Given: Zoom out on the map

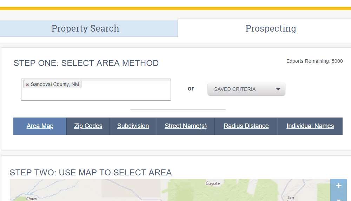Looking at the screenshot, I should pyautogui.click(x=338, y=199).
